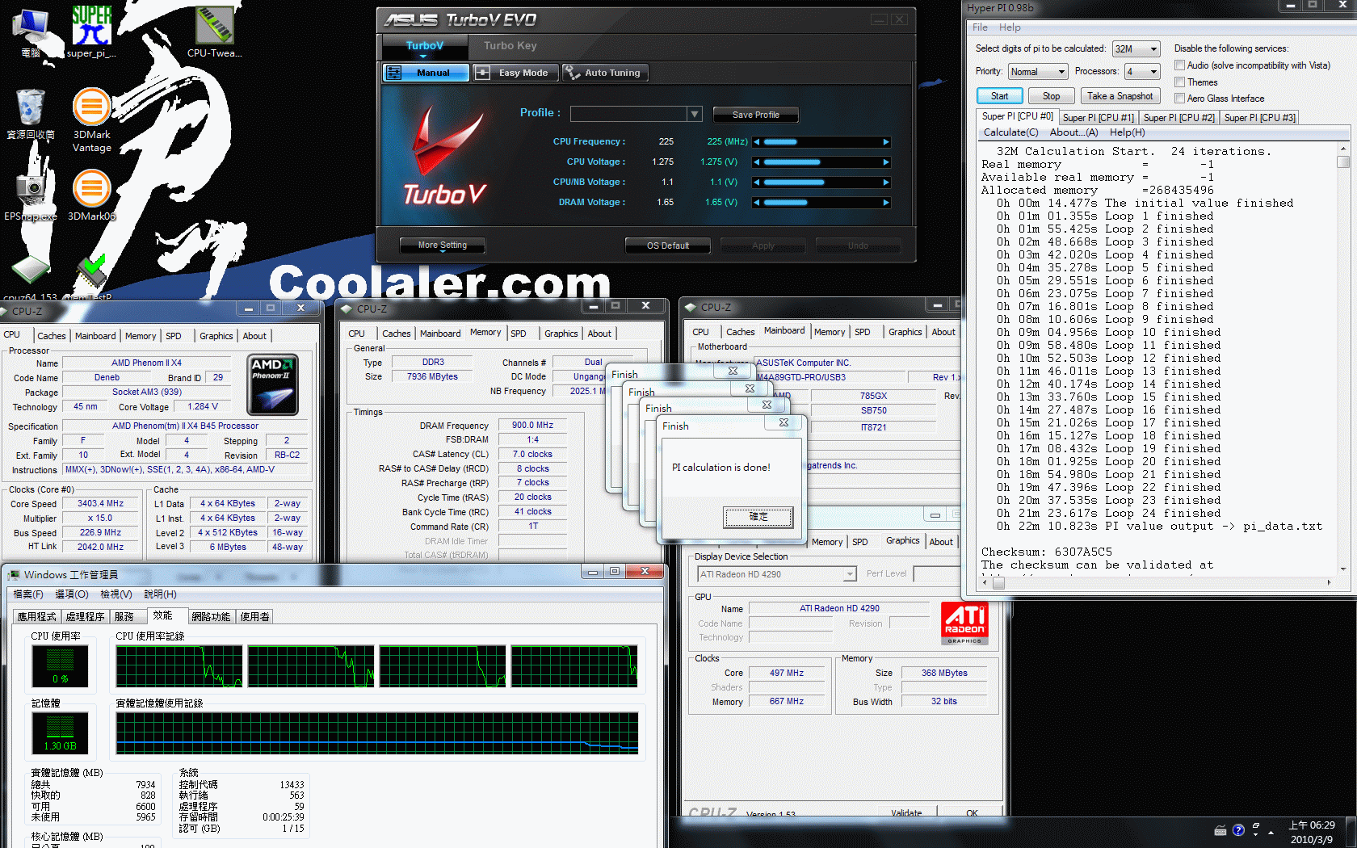
Task: Close the front Finish dialog
Action: click(x=783, y=422)
